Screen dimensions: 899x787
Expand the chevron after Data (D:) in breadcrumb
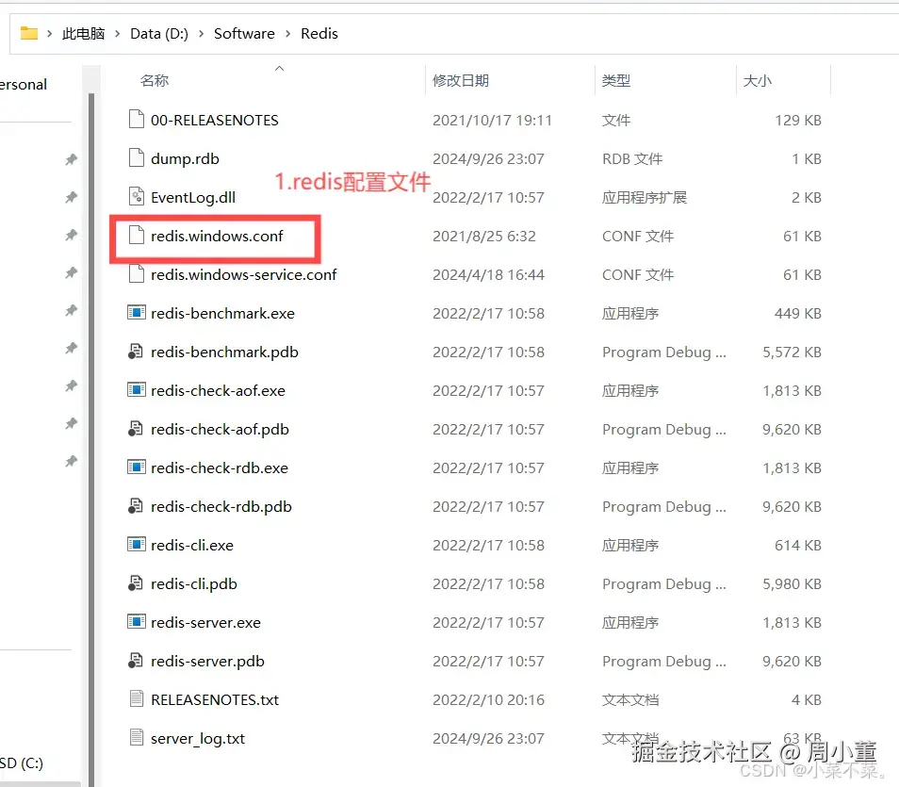point(202,34)
